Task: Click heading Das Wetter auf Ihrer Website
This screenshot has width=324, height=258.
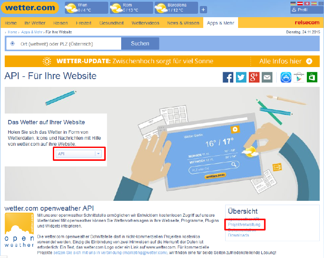Action: coord(46,122)
